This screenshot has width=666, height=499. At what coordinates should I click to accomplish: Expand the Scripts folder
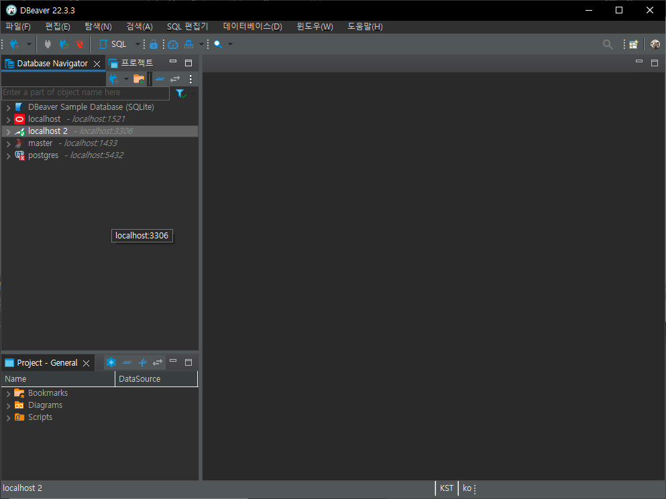coord(8,418)
